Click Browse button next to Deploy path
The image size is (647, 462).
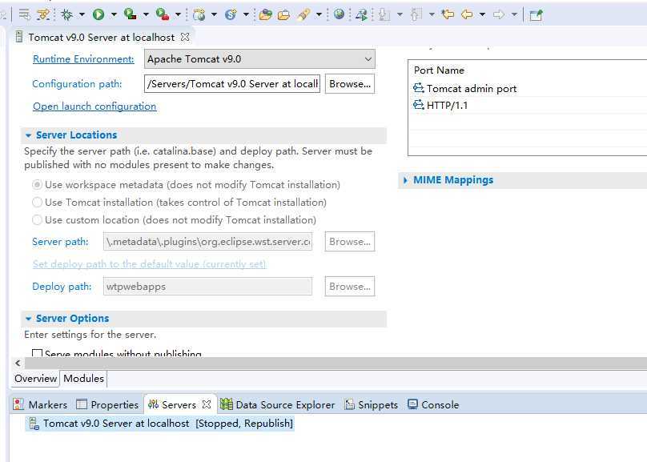click(350, 287)
